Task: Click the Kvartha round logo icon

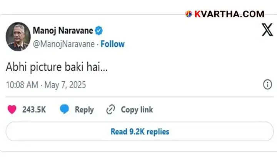Action: (189, 14)
